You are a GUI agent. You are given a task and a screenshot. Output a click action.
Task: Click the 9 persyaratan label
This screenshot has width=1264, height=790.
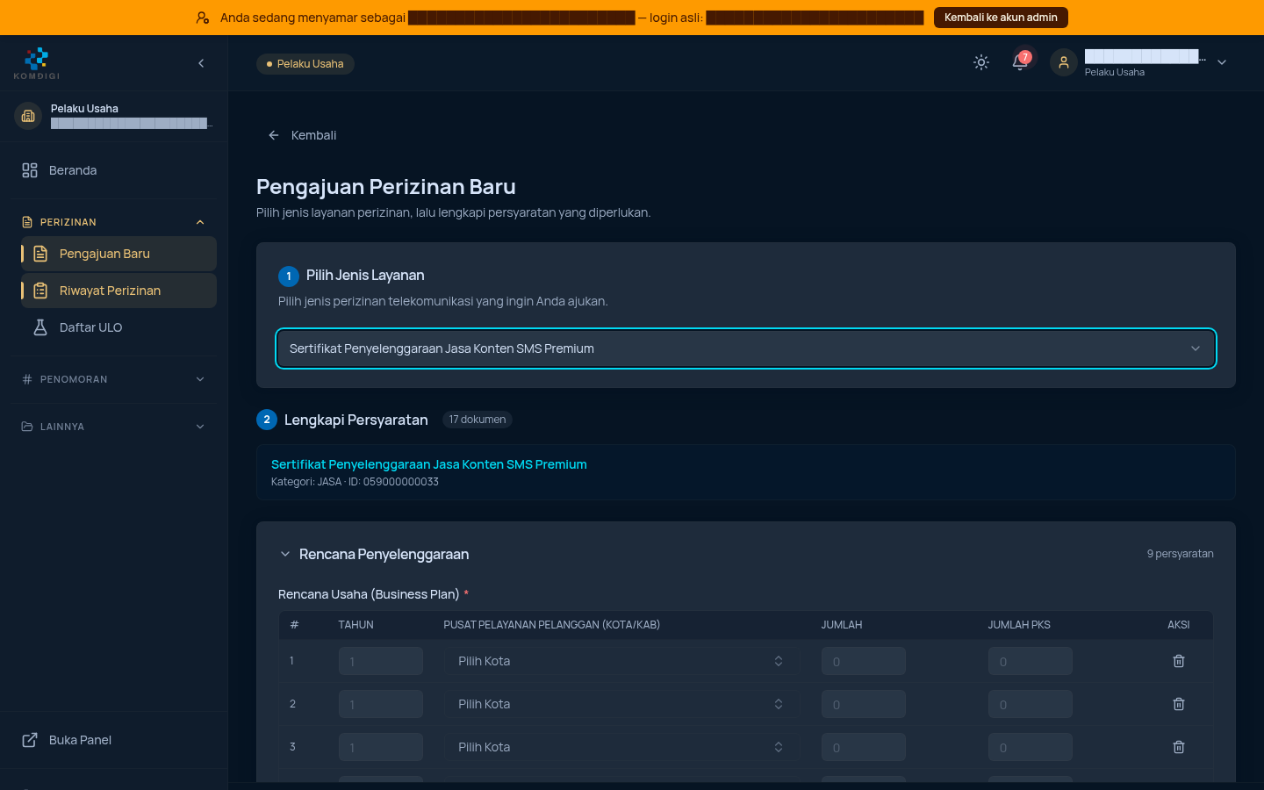point(1180,554)
